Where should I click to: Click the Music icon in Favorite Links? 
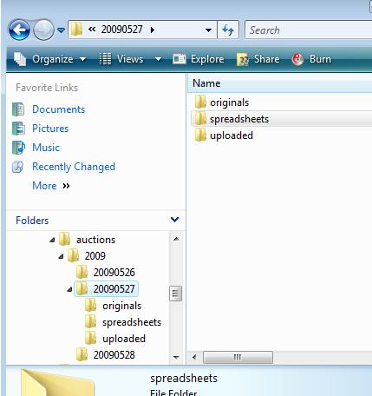coord(18,148)
